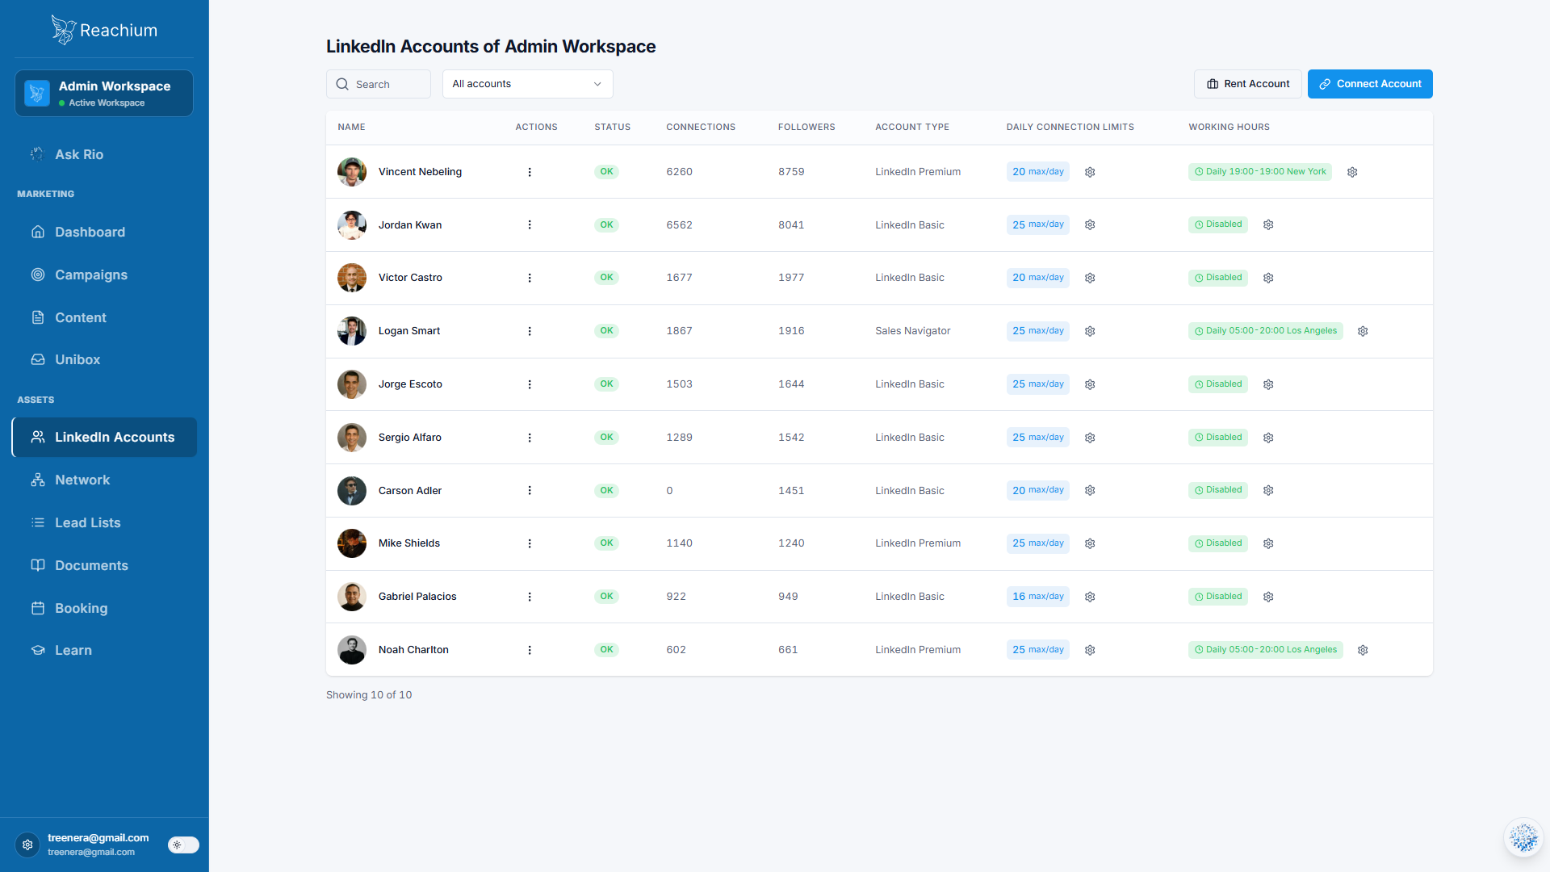Open the chat widget in bottom corner
The image size is (1550, 872).
(1523, 837)
